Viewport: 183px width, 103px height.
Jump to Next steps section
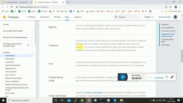pos(166,45)
